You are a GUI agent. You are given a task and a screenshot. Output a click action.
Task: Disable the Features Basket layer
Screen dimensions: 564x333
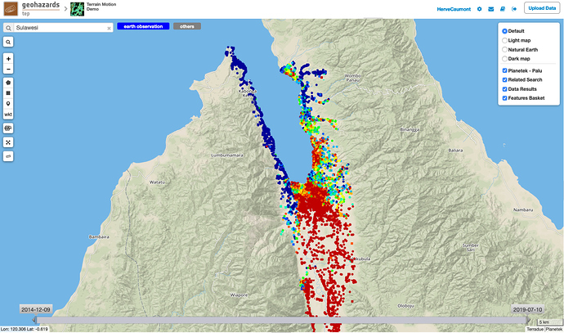point(504,97)
